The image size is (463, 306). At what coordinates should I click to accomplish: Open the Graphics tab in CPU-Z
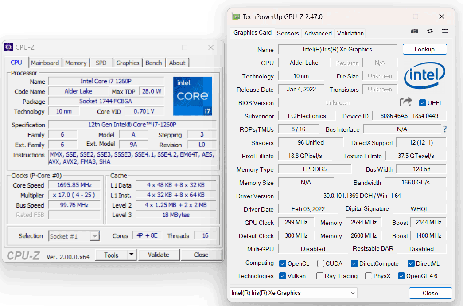tap(128, 63)
